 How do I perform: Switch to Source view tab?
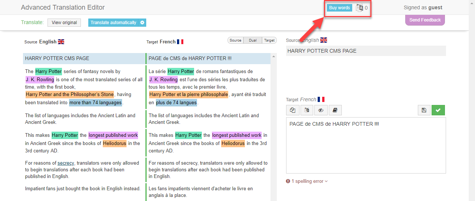tap(235, 40)
